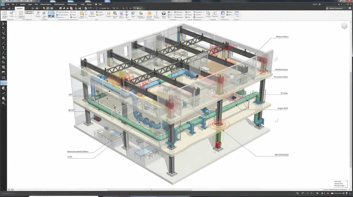Click the gray 3D box ribbon icon

coord(92,13)
